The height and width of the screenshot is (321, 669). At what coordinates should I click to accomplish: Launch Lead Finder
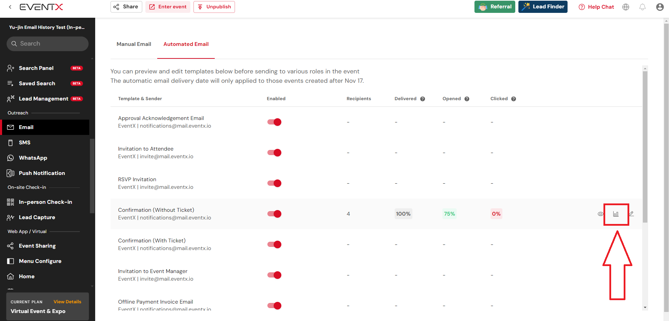click(x=543, y=7)
